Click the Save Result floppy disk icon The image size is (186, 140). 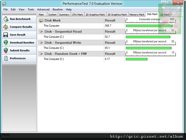click(5, 35)
